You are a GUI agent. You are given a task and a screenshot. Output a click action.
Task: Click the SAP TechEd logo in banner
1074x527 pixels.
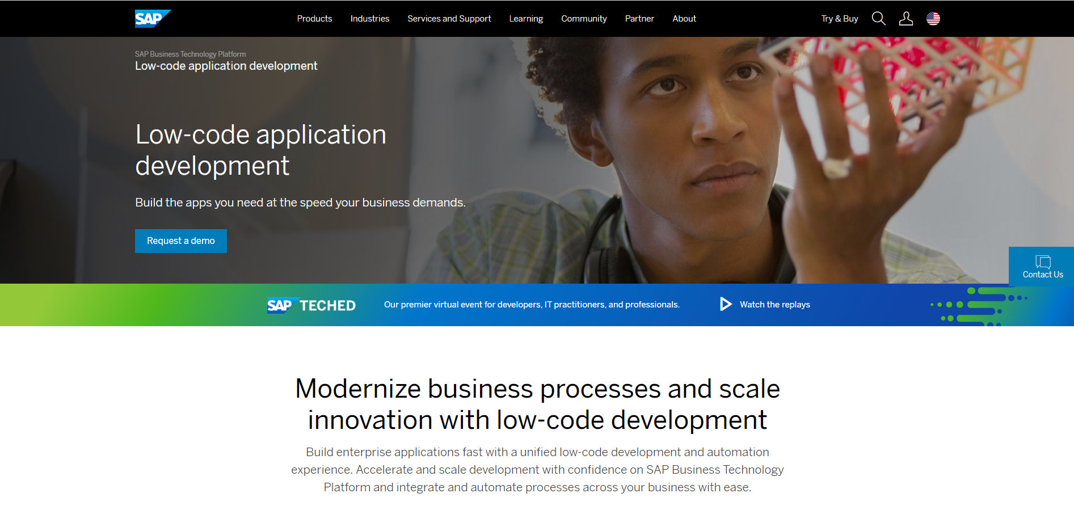coord(311,305)
